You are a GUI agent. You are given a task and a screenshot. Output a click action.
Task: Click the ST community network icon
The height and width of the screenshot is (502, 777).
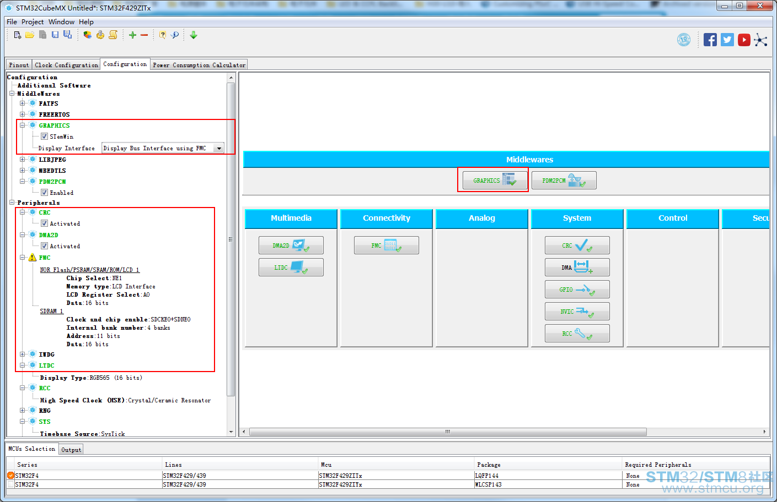click(x=760, y=40)
